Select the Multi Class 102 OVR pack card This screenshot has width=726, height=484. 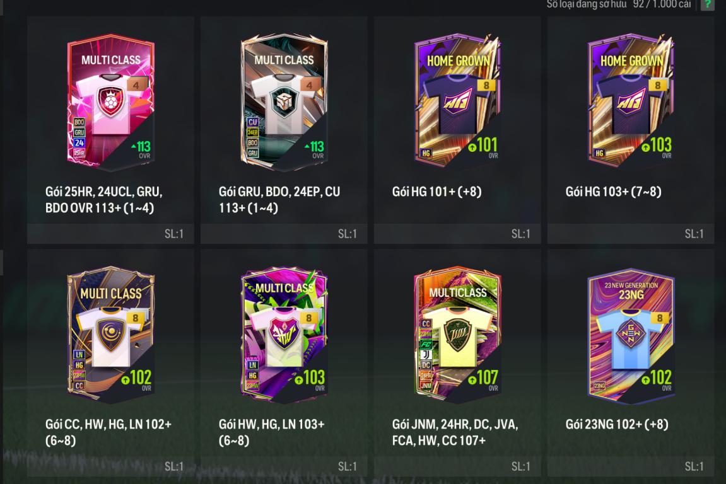click(110, 333)
